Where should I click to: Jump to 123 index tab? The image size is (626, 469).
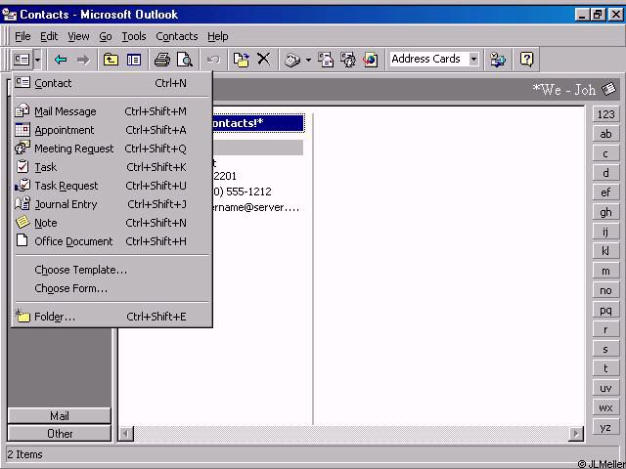tap(605, 114)
